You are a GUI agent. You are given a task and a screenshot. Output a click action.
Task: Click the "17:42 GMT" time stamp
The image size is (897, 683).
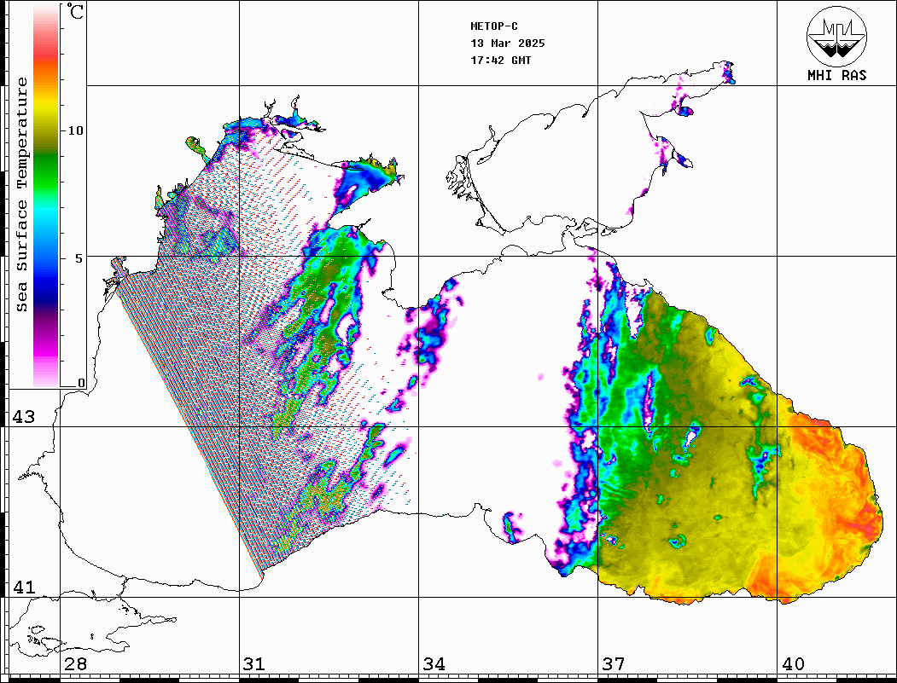pyautogui.click(x=500, y=61)
